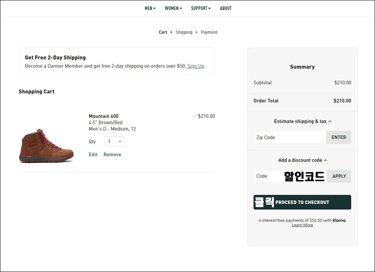Click the $210.00 Order Total amount
Image resolution: width=375 pixels, height=272 pixels.
pyautogui.click(x=342, y=101)
